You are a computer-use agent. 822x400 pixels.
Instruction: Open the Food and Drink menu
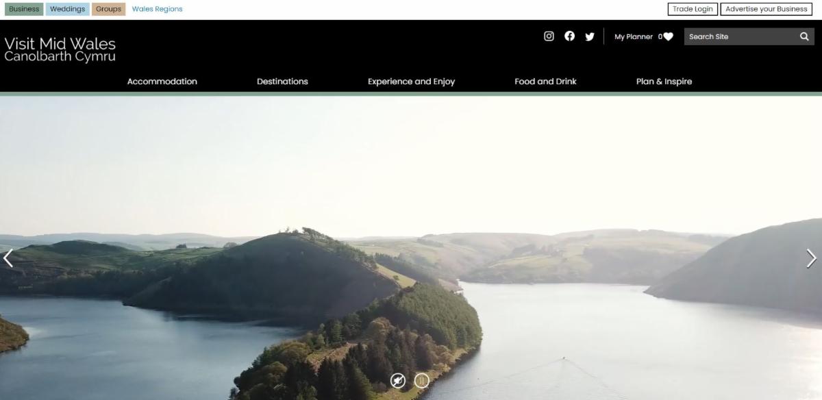pos(545,82)
